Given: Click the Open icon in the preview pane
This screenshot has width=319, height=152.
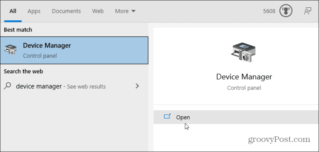Looking at the screenshot, I should point(167,117).
